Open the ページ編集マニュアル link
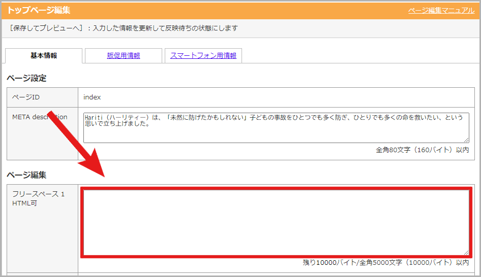 pyautogui.click(x=441, y=11)
